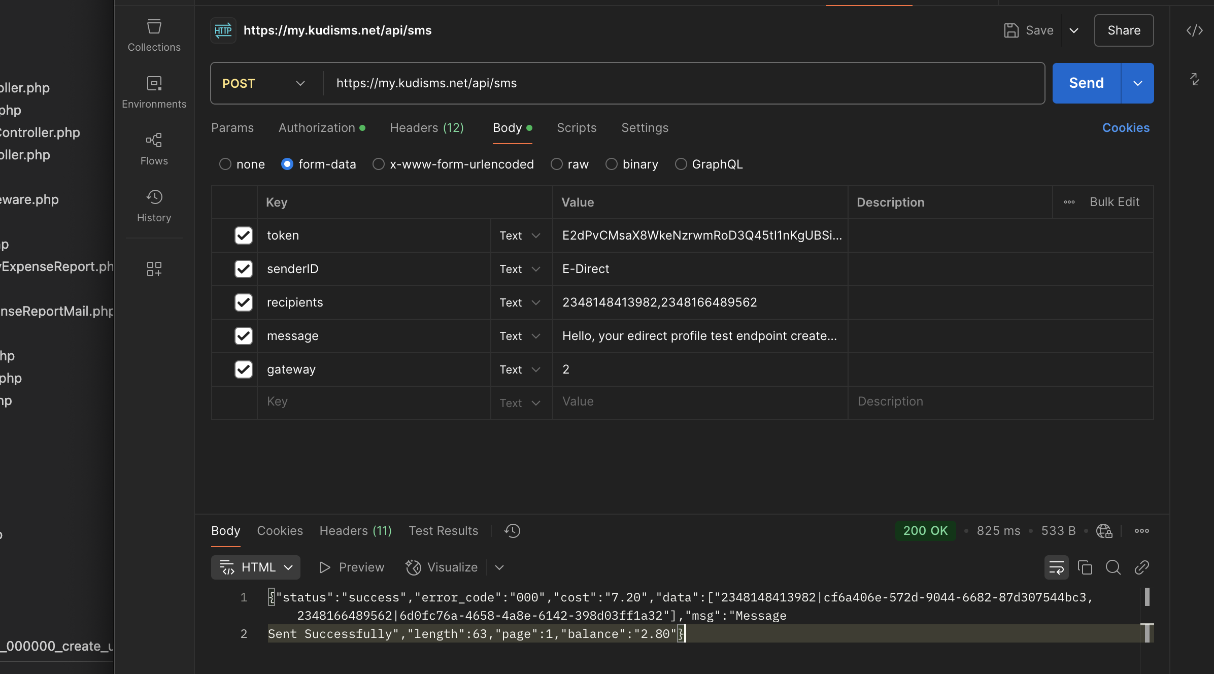Open the Collections sidebar panel
The image size is (1214, 674).
tap(154, 36)
